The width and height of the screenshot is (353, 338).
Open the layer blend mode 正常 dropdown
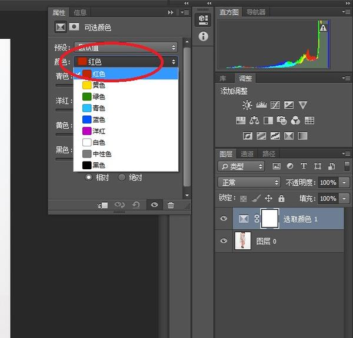click(x=249, y=182)
